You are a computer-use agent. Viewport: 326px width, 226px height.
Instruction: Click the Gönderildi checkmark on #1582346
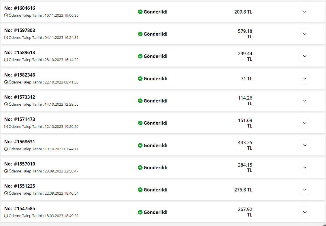coord(140,79)
